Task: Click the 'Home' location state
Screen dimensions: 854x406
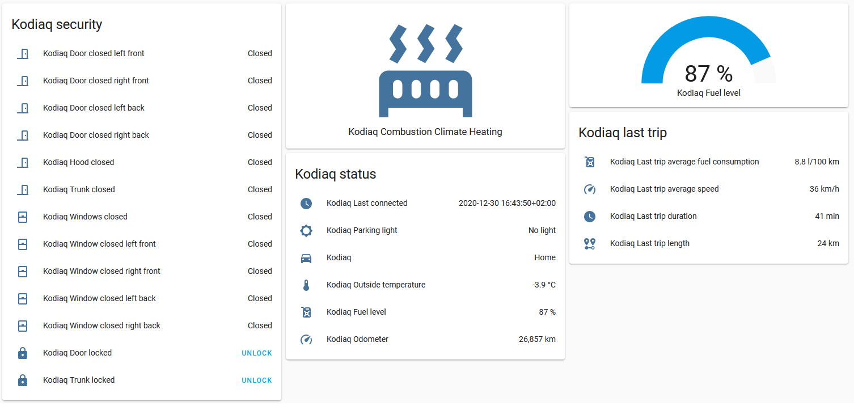Action: (x=545, y=257)
